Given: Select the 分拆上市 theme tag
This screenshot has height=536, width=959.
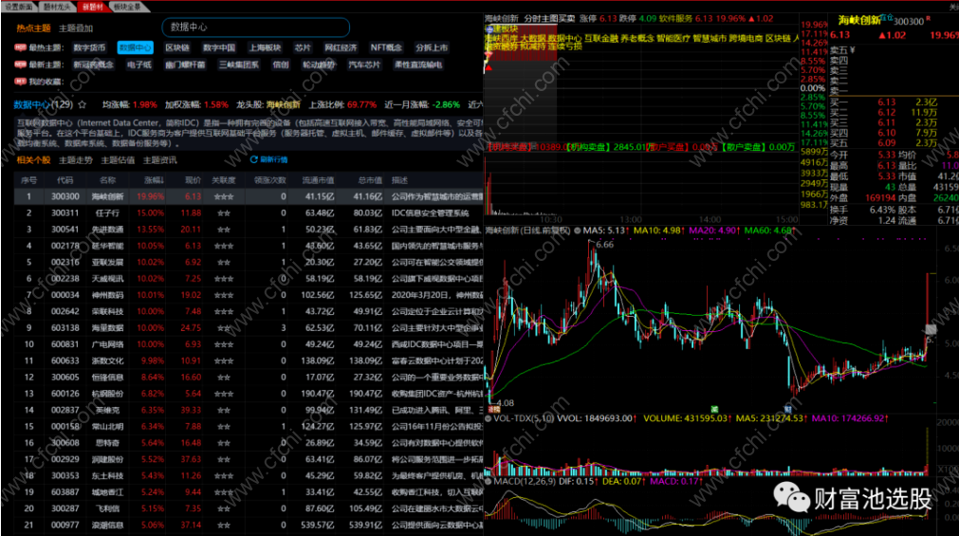Looking at the screenshot, I should [x=432, y=47].
